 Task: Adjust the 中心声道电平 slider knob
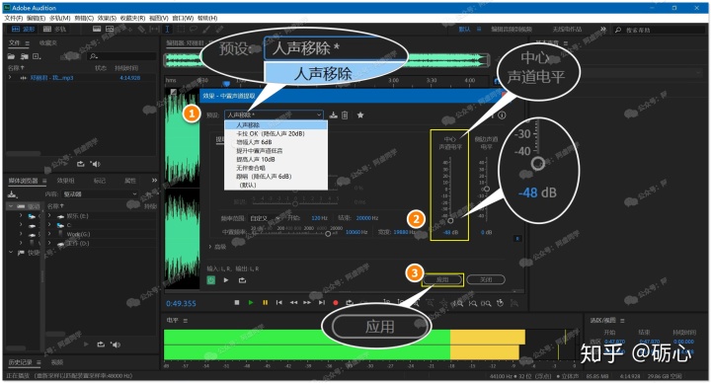point(450,221)
